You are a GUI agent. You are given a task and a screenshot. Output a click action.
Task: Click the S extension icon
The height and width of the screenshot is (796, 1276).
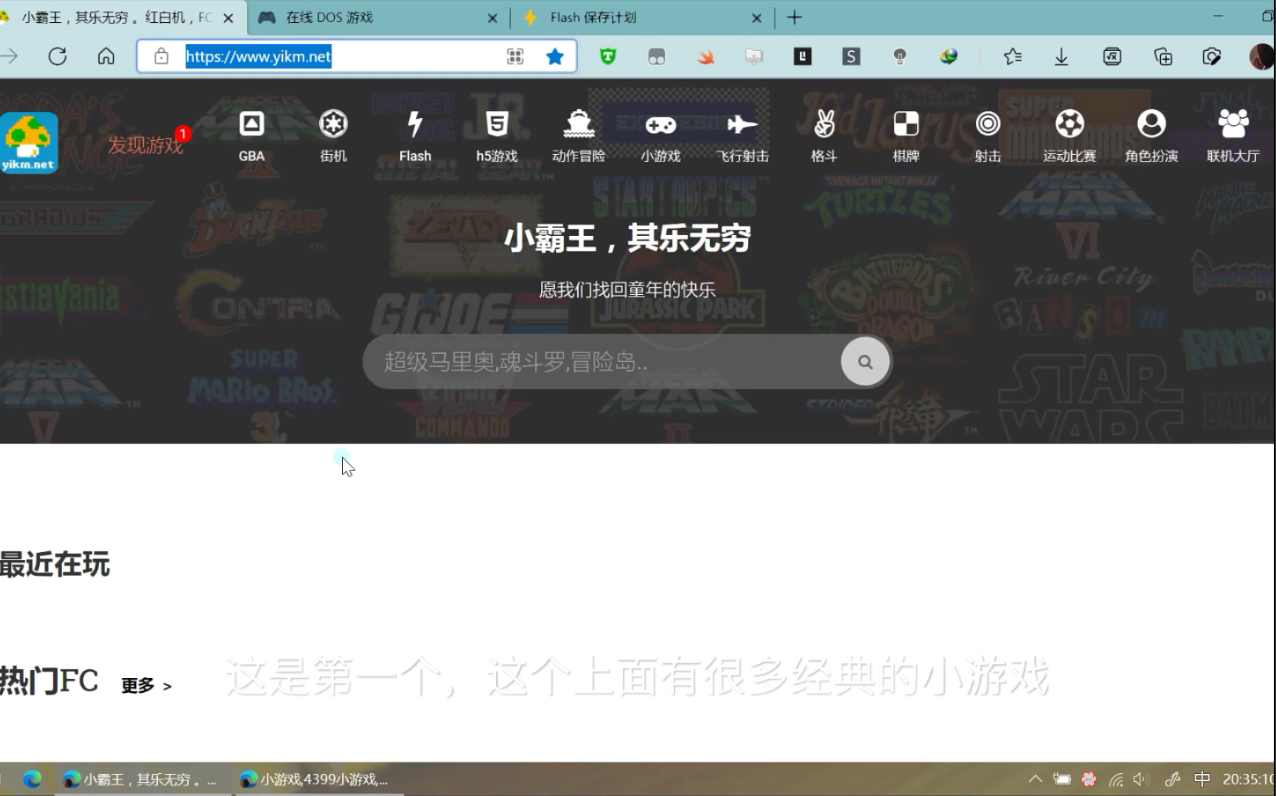tap(851, 56)
